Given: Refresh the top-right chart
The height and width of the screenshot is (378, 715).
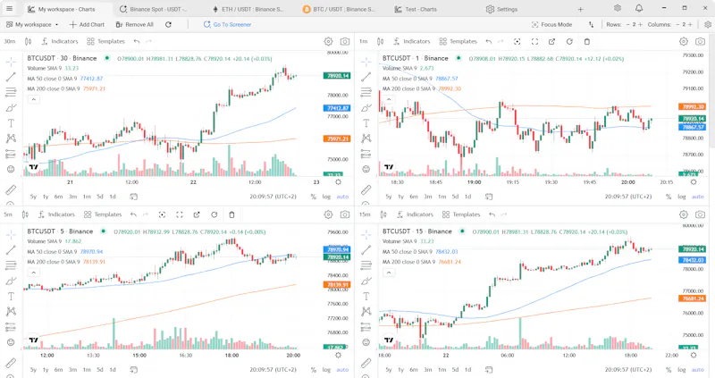Looking at the screenshot, I should (569, 41).
